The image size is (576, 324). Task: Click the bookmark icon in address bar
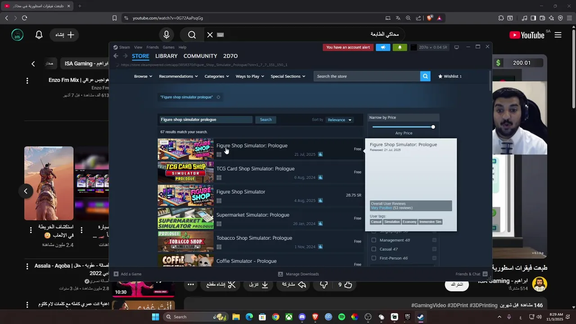coord(114,18)
